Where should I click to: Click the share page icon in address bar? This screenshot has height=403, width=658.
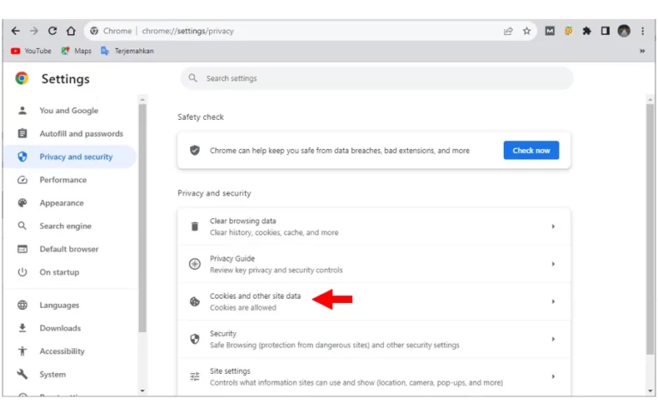click(x=508, y=31)
